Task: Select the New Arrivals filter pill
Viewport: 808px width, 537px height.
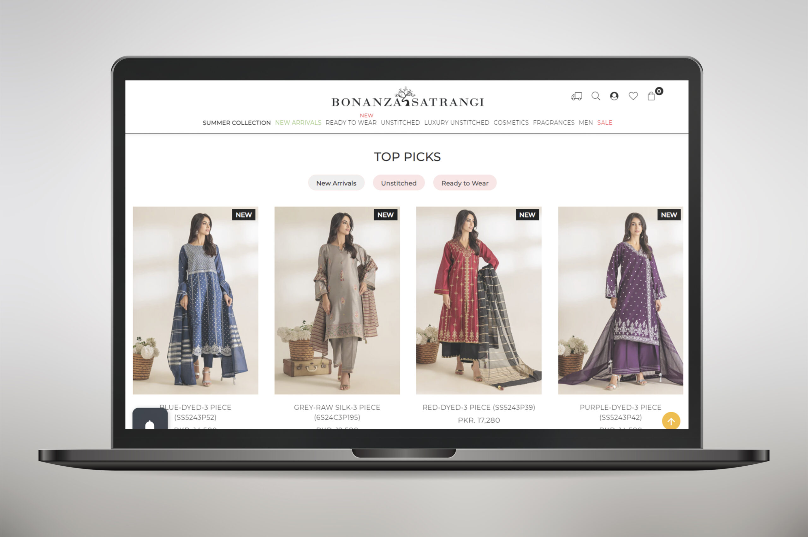Action: click(x=336, y=183)
